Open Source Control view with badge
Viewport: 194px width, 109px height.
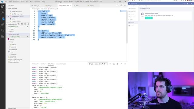[3, 18]
